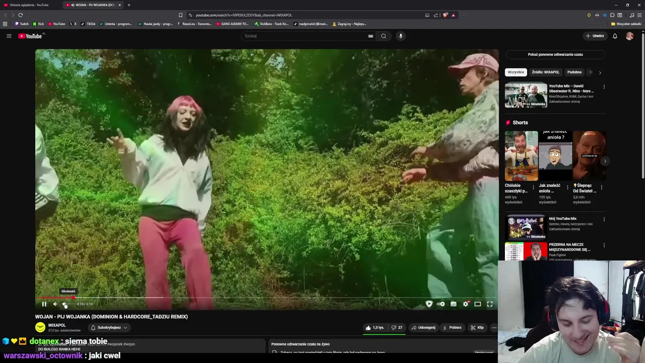Image resolution: width=645 pixels, height=363 pixels.
Task: Open options for Mój YouTube Mix
Action: [x=604, y=219]
